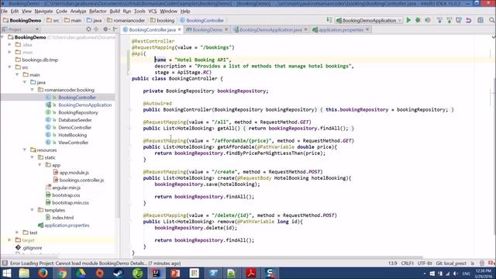Expand the .idea folder arrow

(10, 45)
